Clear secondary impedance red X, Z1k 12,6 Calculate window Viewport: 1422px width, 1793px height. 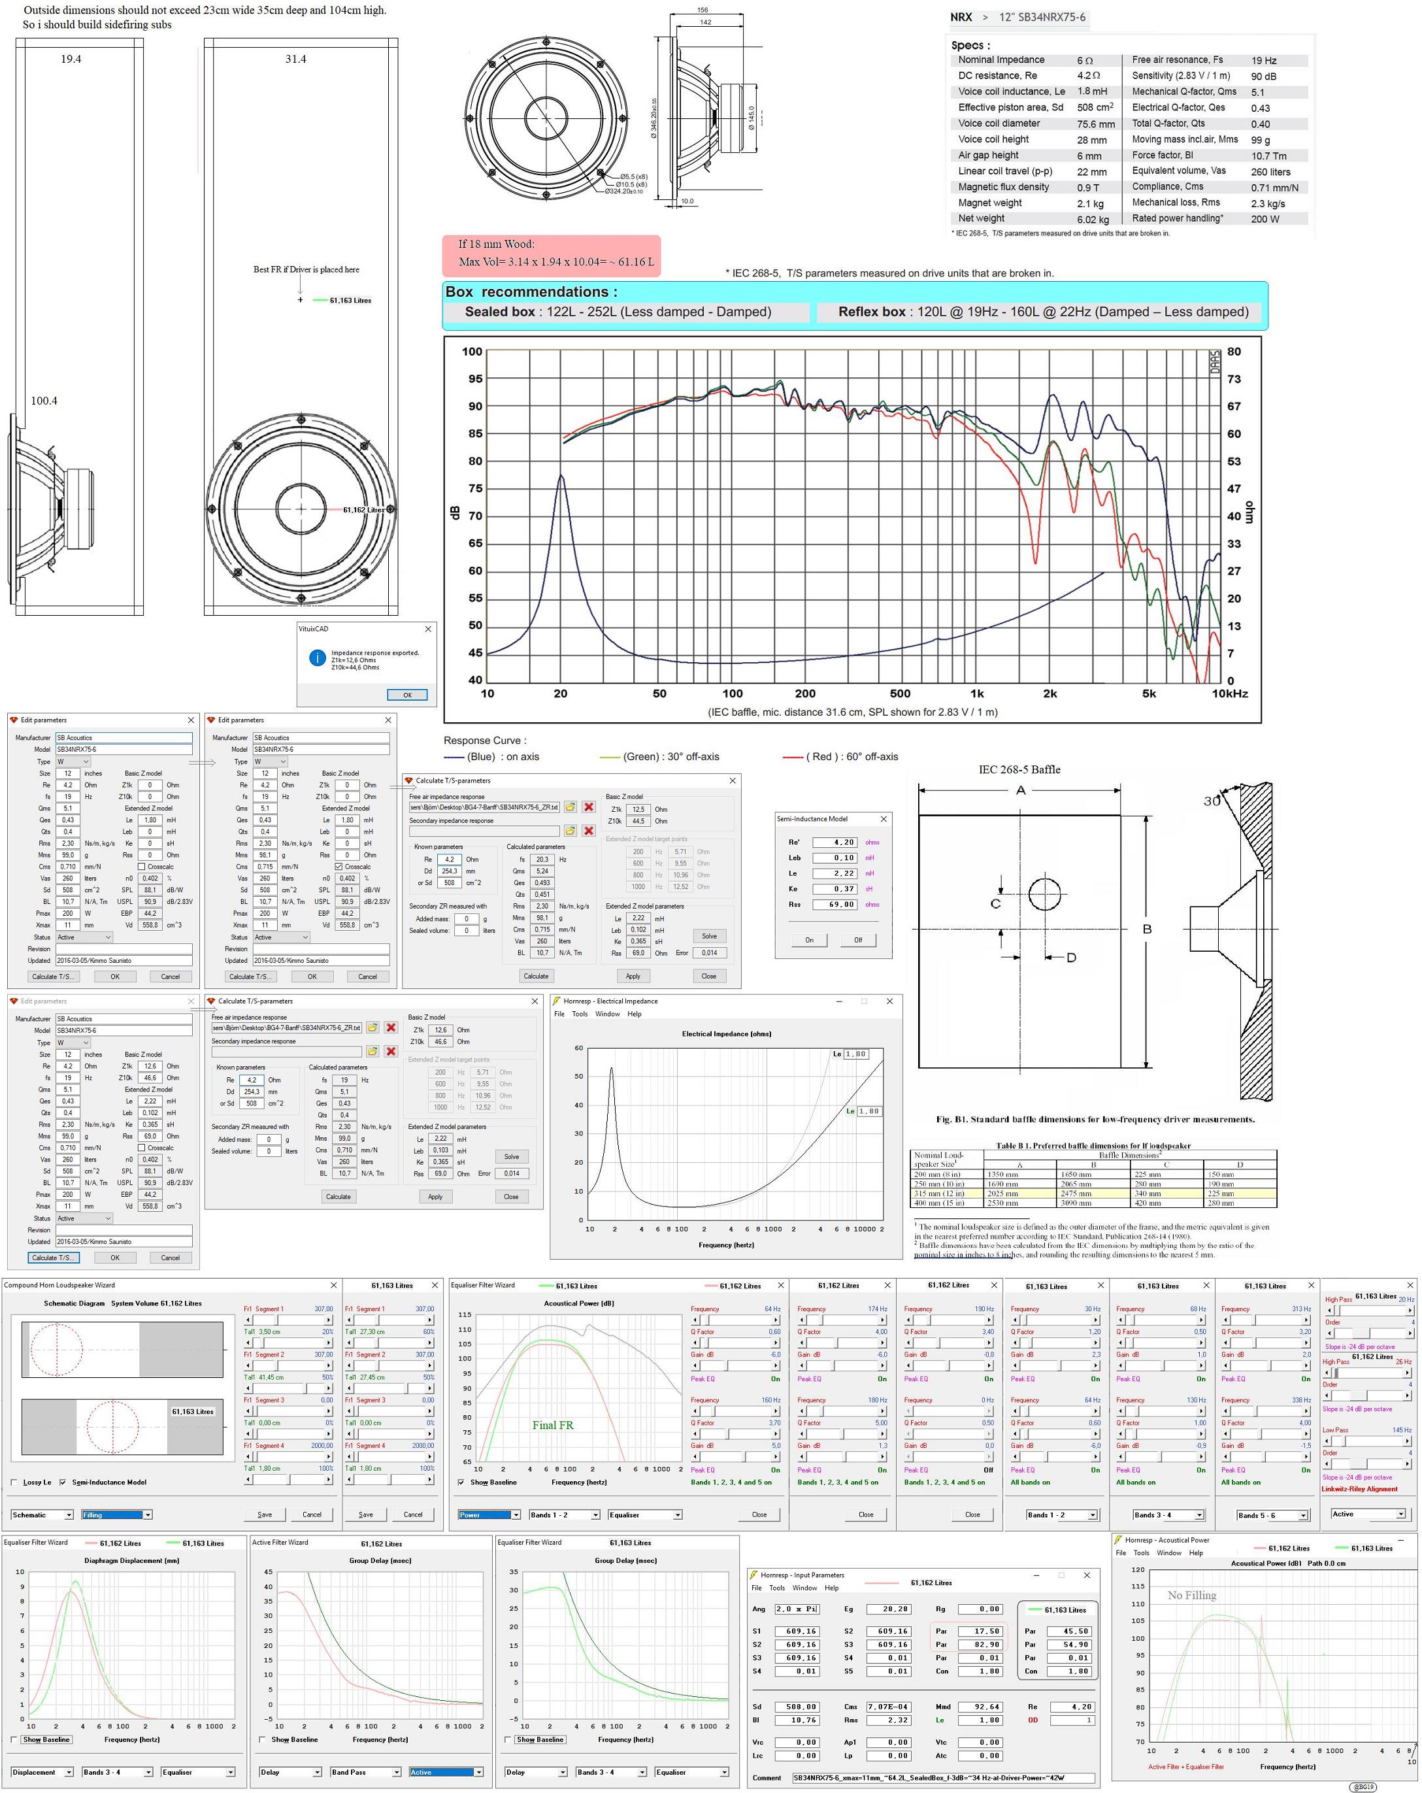tap(391, 1052)
